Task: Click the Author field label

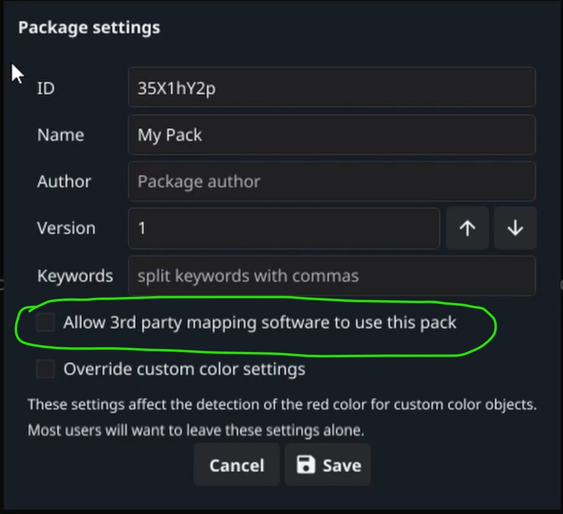Action: coord(64,181)
